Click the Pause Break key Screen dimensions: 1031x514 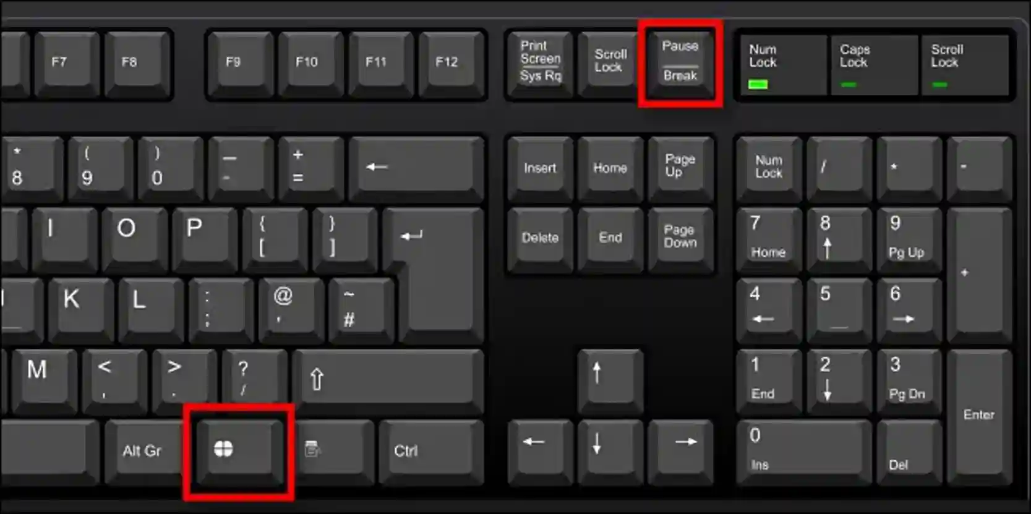tap(681, 64)
